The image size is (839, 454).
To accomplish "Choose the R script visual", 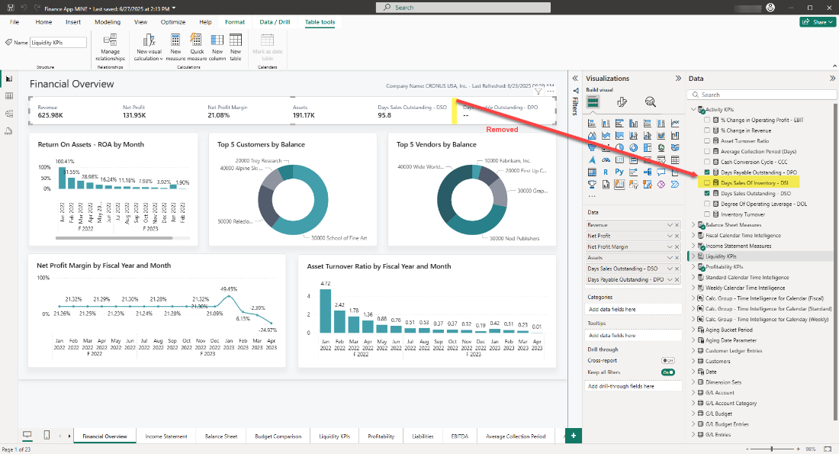I will click(606, 172).
